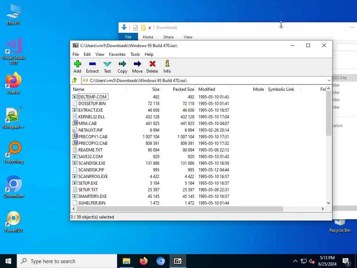The height and width of the screenshot is (268, 357).
Task: Click the Add toolbar button in 7-Zip
Action: point(77,67)
